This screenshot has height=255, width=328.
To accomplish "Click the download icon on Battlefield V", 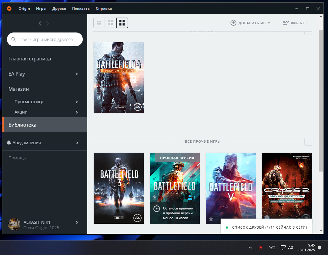I will (211, 219).
